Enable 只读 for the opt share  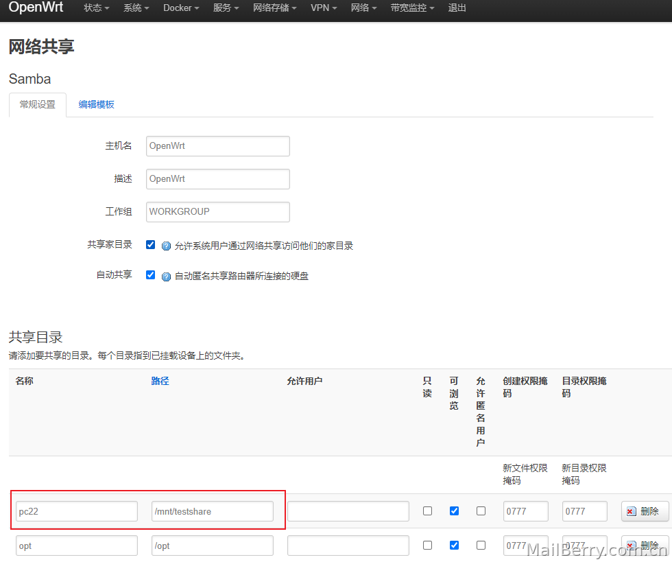[427, 546]
